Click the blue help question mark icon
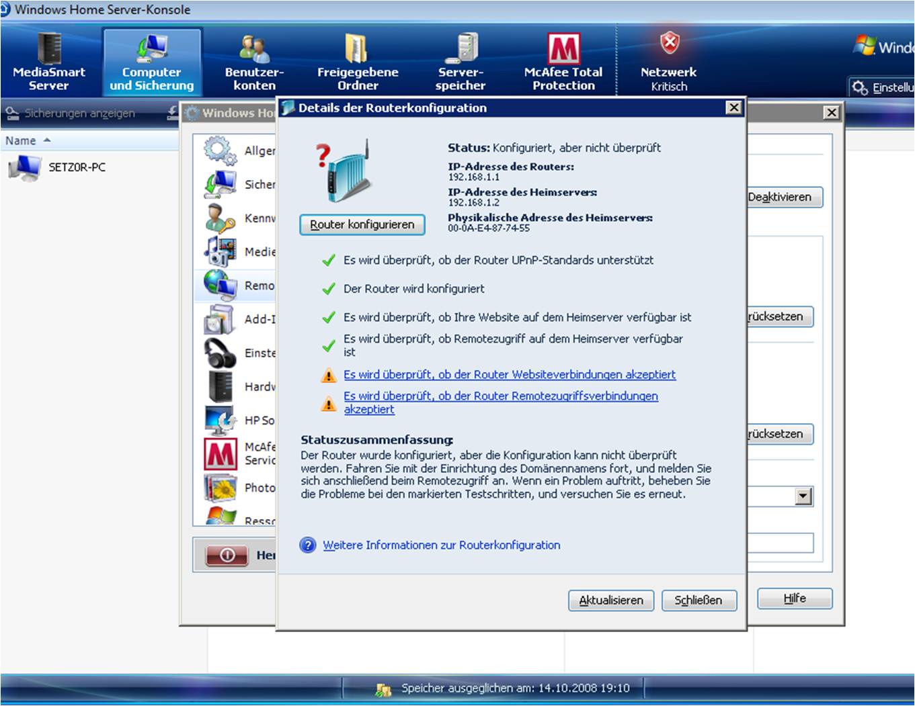 [x=307, y=545]
